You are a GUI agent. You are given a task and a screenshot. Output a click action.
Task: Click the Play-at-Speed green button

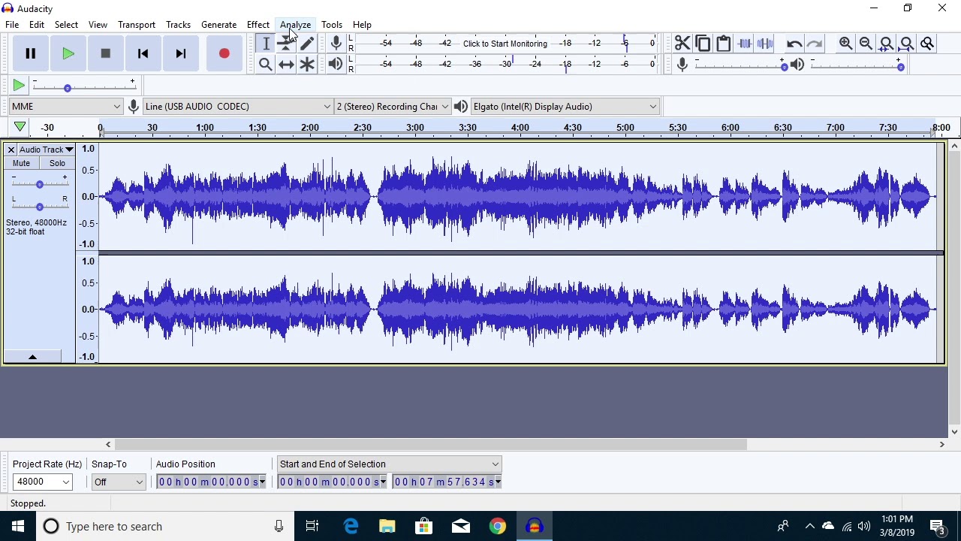tap(19, 86)
